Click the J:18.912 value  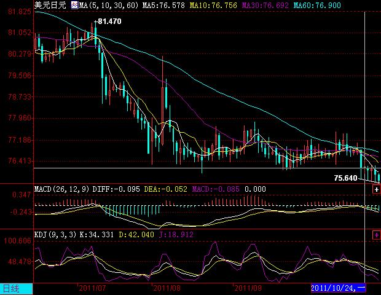[x=176, y=235]
